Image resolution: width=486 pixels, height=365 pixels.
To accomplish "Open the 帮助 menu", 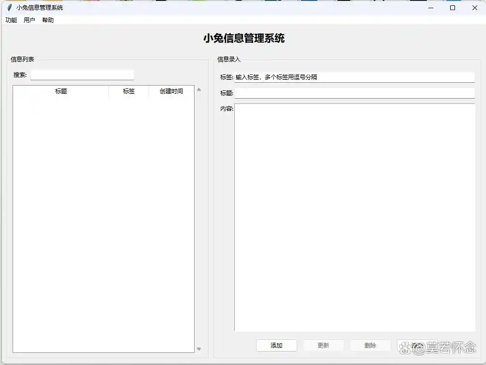I will (47, 20).
